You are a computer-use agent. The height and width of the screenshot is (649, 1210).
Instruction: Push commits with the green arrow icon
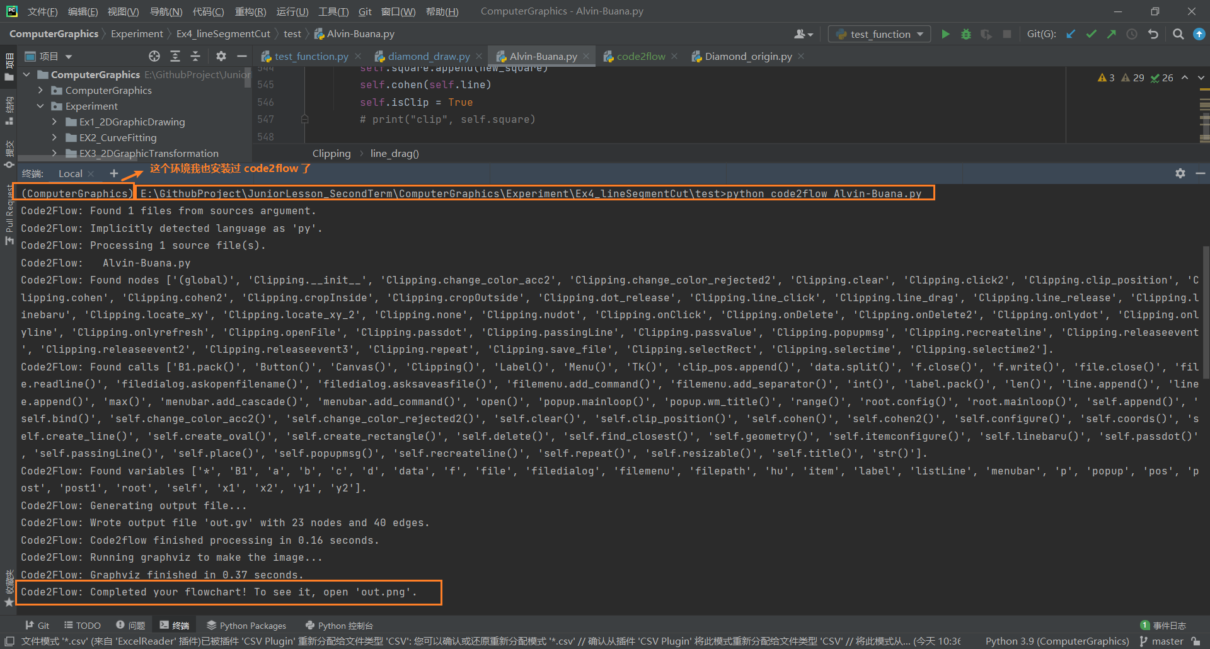pyautogui.click(x=1112, y=34)
